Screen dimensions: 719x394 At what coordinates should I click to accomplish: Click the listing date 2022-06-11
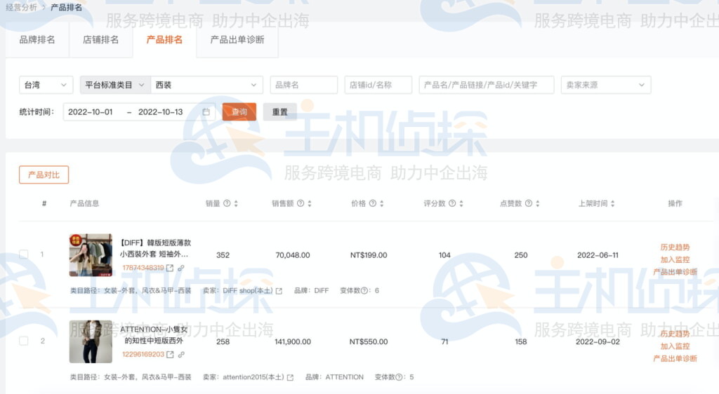[x=598, y=255]
